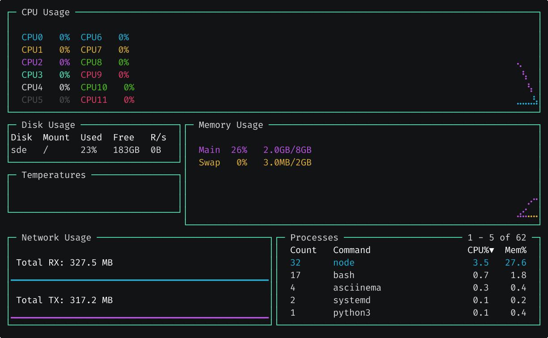
Task: Collapse the Temperatures panel
Action: tap(53, 175)
